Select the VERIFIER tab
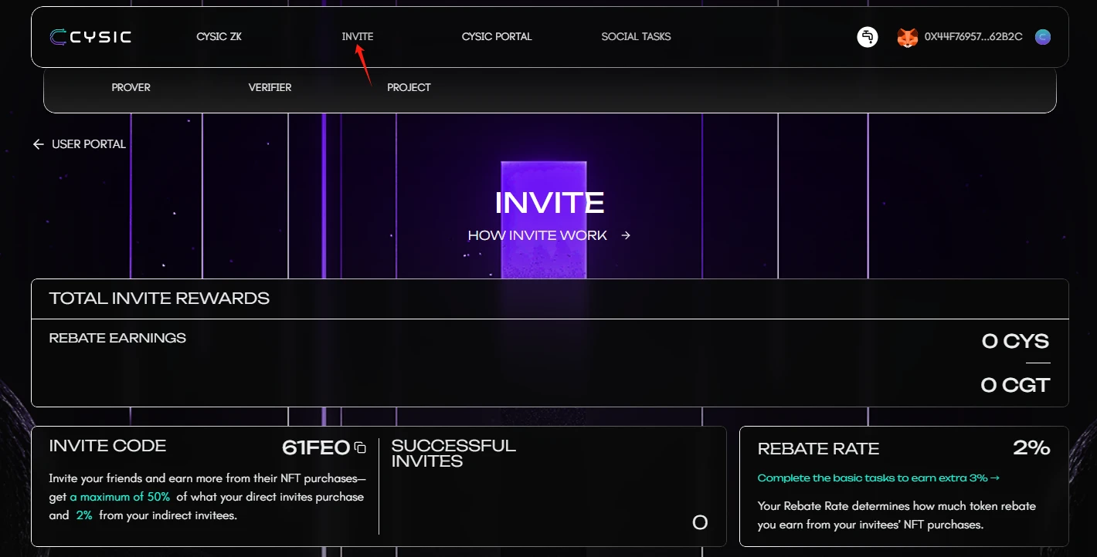The height and width of the screenshot is (557, 1097). (269, 87)
